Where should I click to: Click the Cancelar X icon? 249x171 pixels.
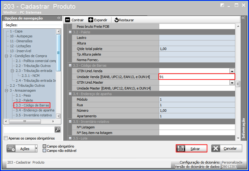point(216,148)
